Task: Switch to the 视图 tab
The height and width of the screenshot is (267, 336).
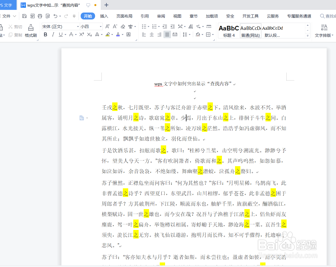Action: [177, 16]
